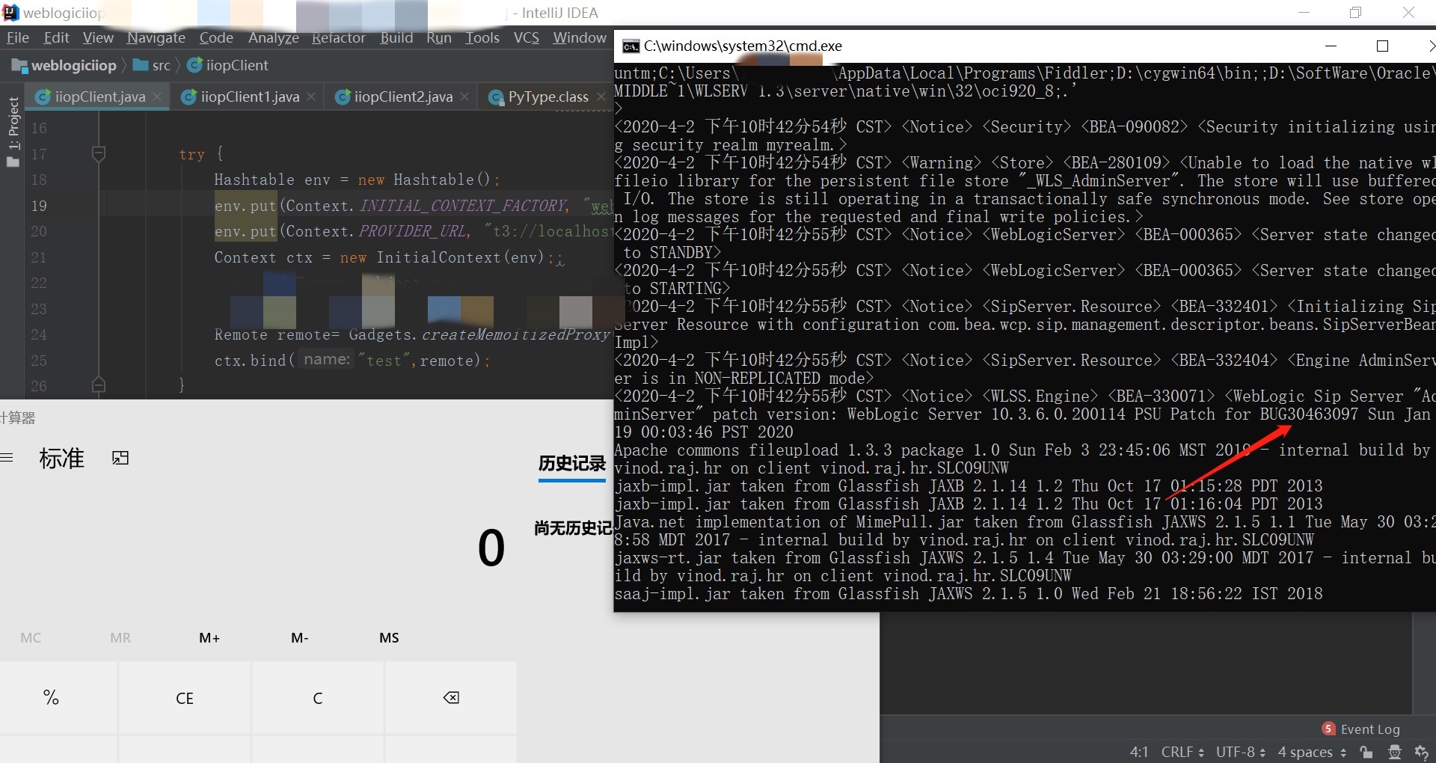Open the Project tool window sidebar
1436x763 pixels.
[13, 132]
